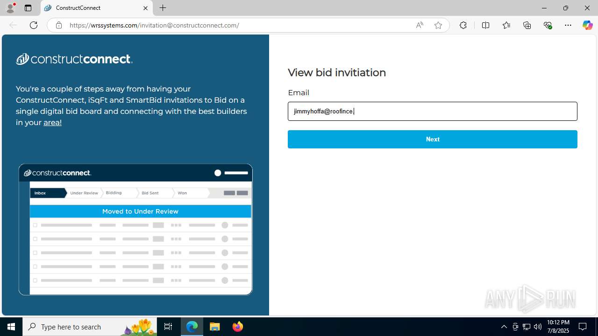Image resolution: width=598 pixels, height=336 pixels.
Task: Open the tab actions menu icon
Action: [28, 8]
